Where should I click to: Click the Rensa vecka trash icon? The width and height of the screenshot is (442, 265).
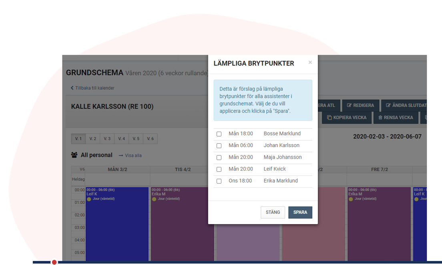(x=380, y=118)
